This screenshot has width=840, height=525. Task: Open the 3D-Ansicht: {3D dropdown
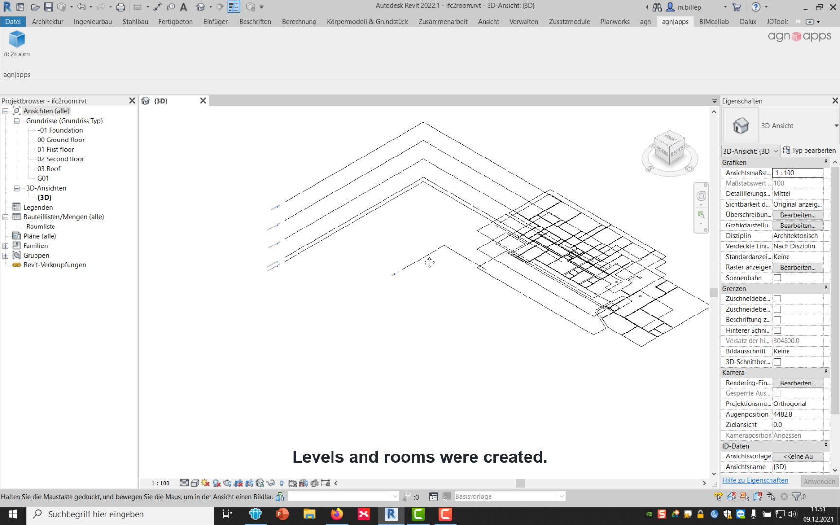pyautogui.click(x=751, y=151)
